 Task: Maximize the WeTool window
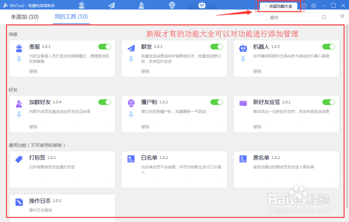333,6
